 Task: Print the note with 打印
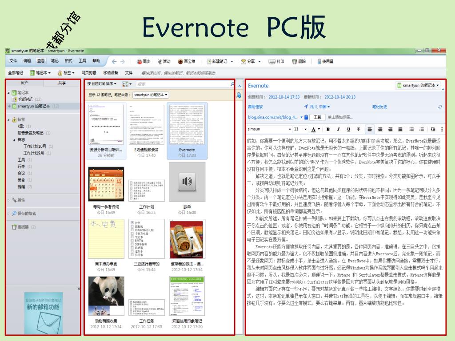[x=276, y=61]
